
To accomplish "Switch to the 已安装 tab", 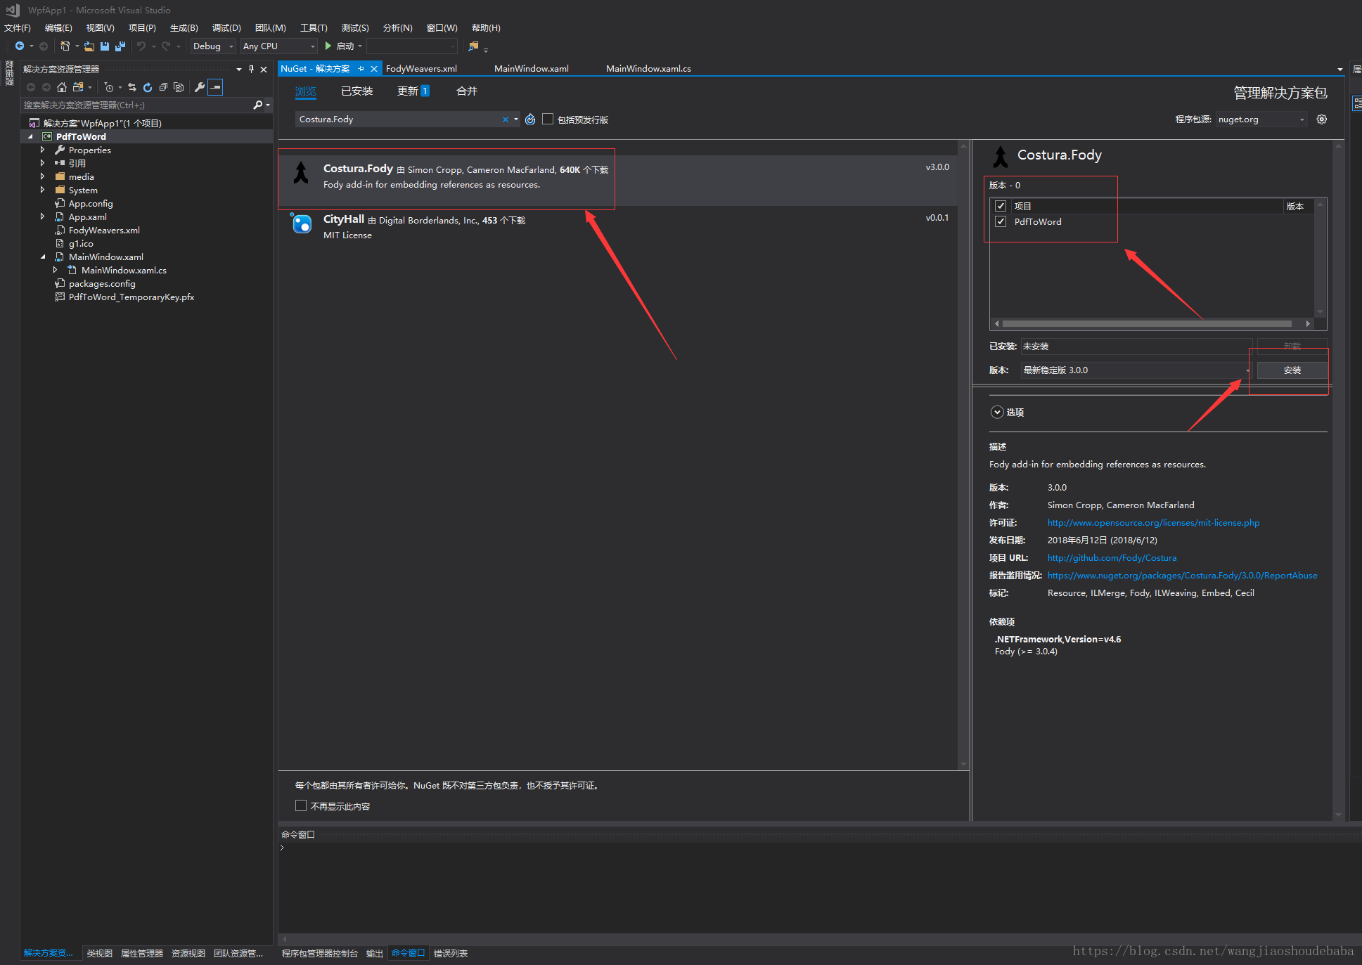I will coord(356,91).
